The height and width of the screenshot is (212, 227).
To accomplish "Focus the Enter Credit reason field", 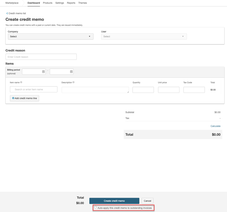I will (41, 57).
